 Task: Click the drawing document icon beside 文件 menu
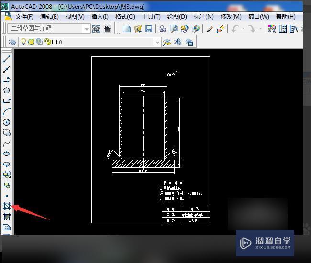[x=8, y=16]
